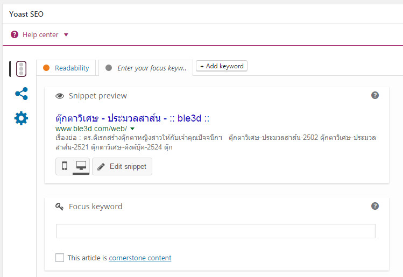Click the eye icon beside Snippet preview
Screen dimensions: 403x277
(x=60, y=96)
